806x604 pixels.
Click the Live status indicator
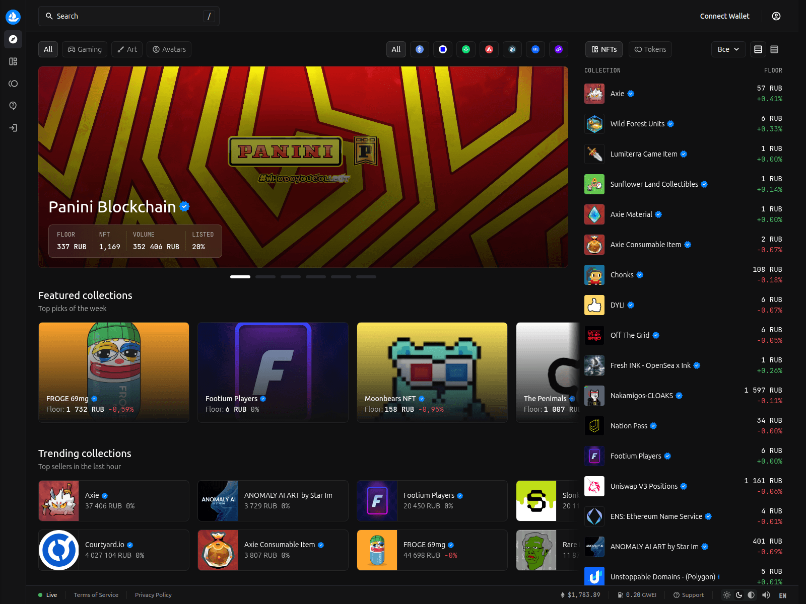pos(48,595)
